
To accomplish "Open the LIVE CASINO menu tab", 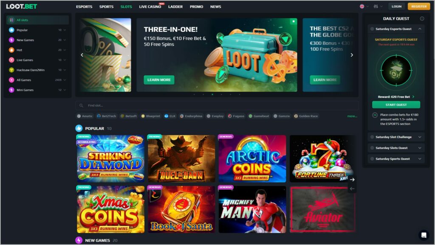I will 150,7.
